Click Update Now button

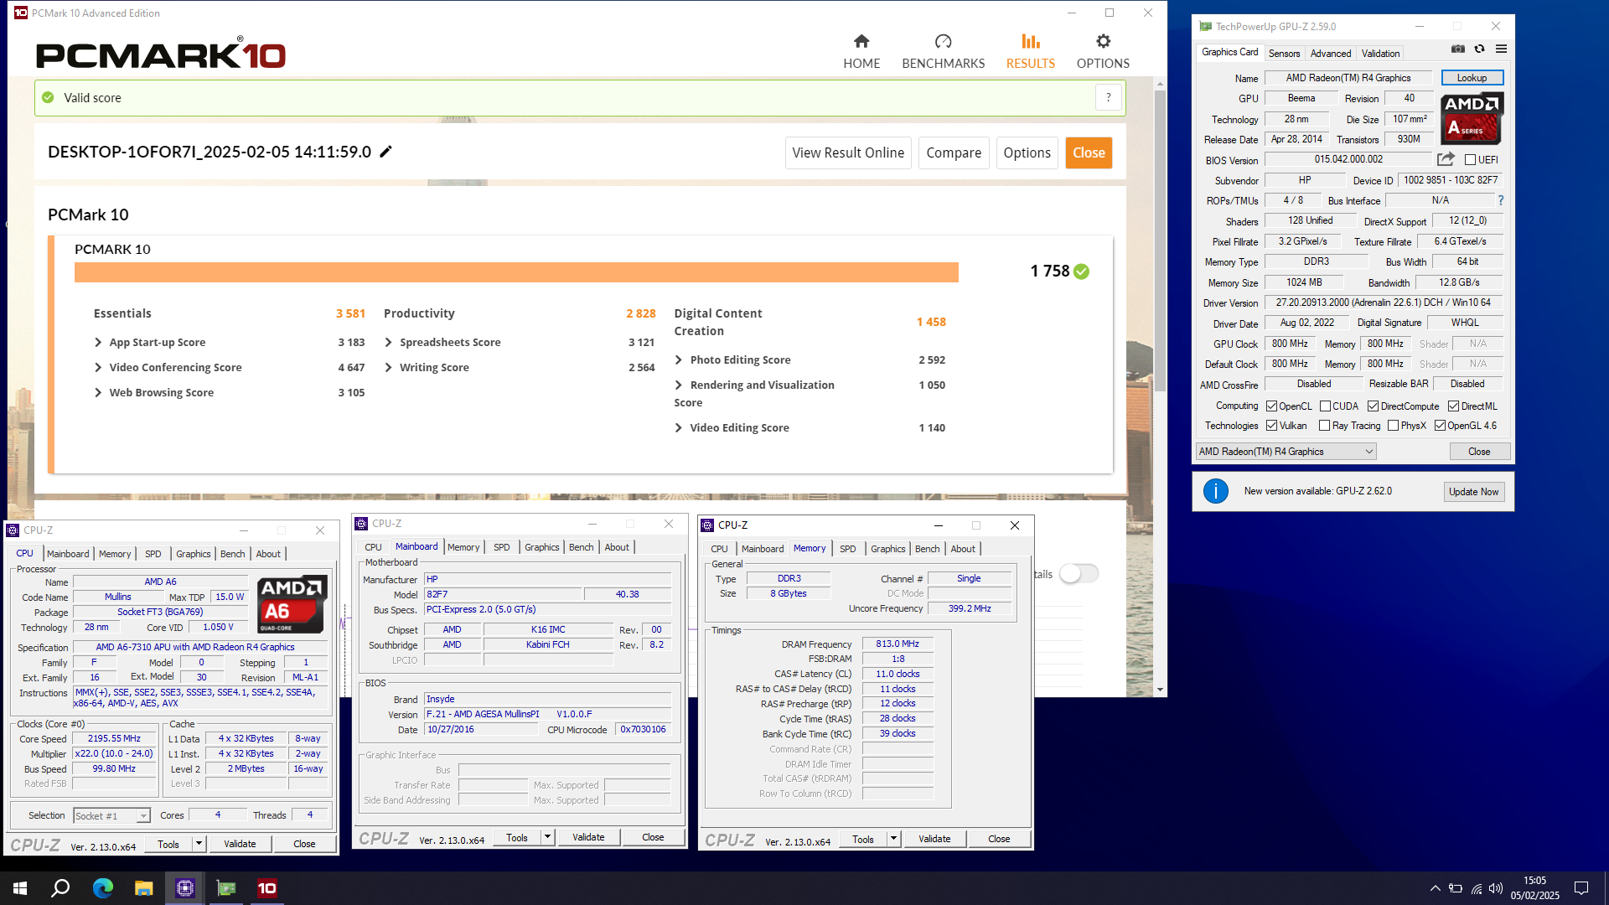(x=1473, y=492)
